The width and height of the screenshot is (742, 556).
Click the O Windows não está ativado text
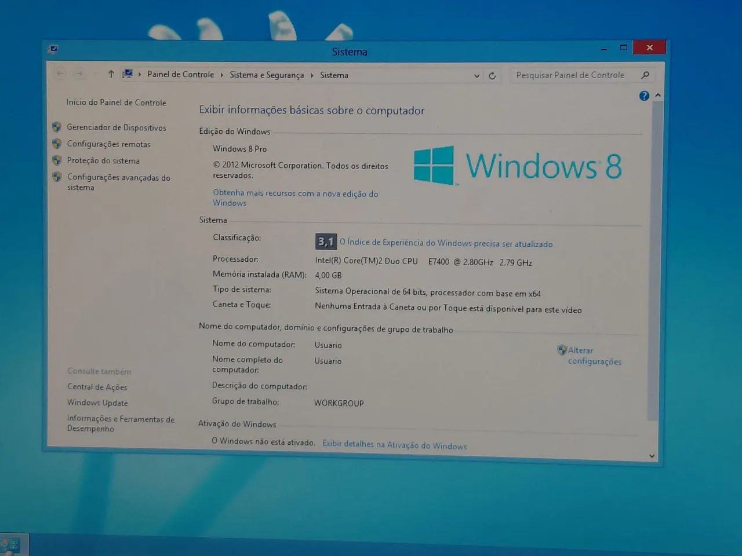point(264,441)
